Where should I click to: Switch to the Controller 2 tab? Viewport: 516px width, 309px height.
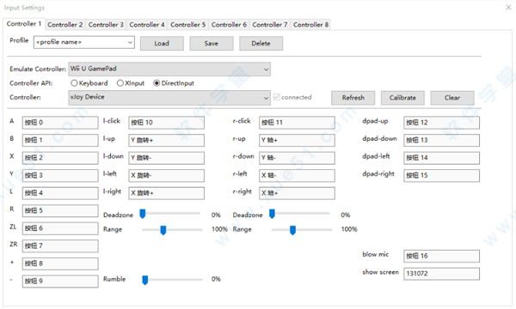coord(64,25)
